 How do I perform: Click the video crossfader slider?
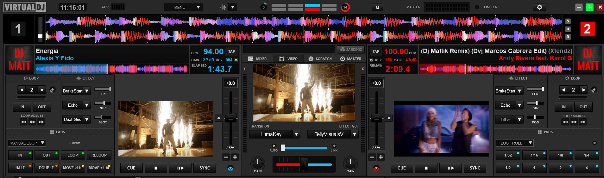304,147
